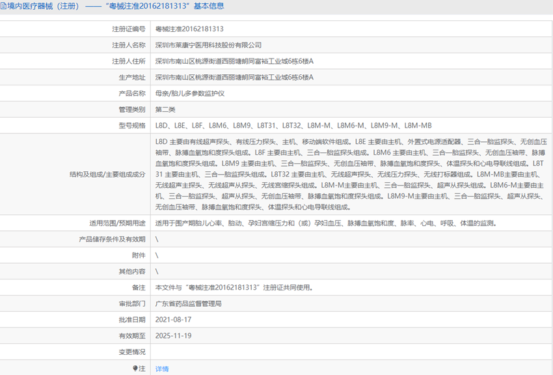553x375 pixels.
Task: Select authority 广东省药品监督管理局
Action: click(x=188, y=304)
